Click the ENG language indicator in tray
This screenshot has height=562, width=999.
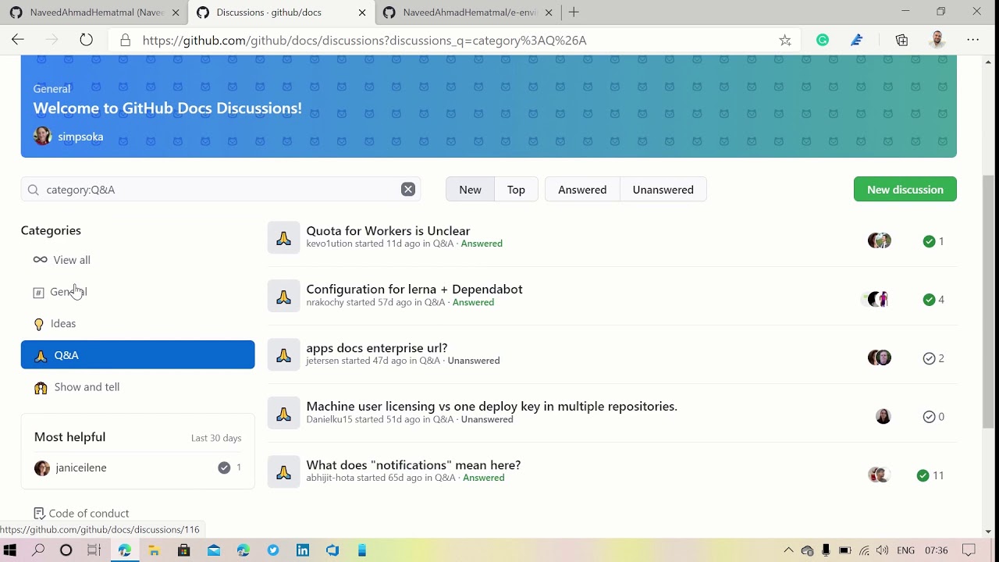(x=905, y=550)
